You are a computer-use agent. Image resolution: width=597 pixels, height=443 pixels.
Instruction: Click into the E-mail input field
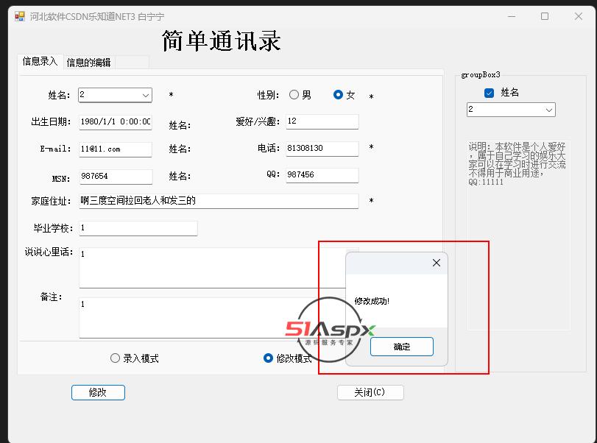(115, 149)
